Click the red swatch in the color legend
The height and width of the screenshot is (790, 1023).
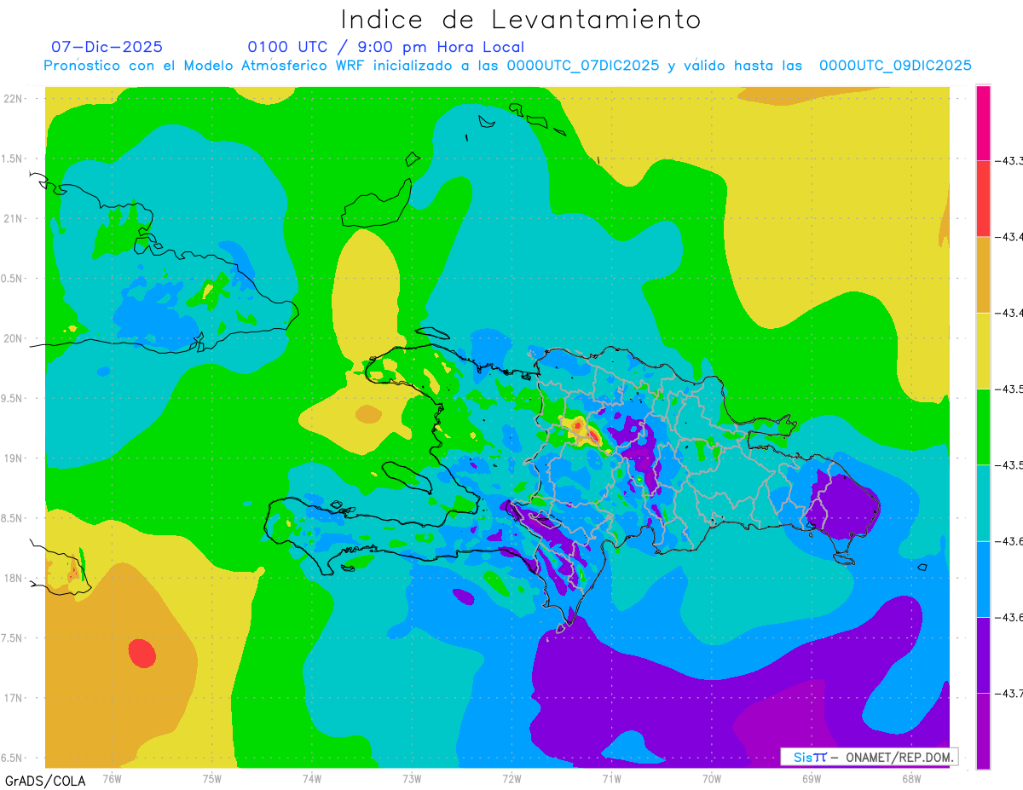point(983,199)
